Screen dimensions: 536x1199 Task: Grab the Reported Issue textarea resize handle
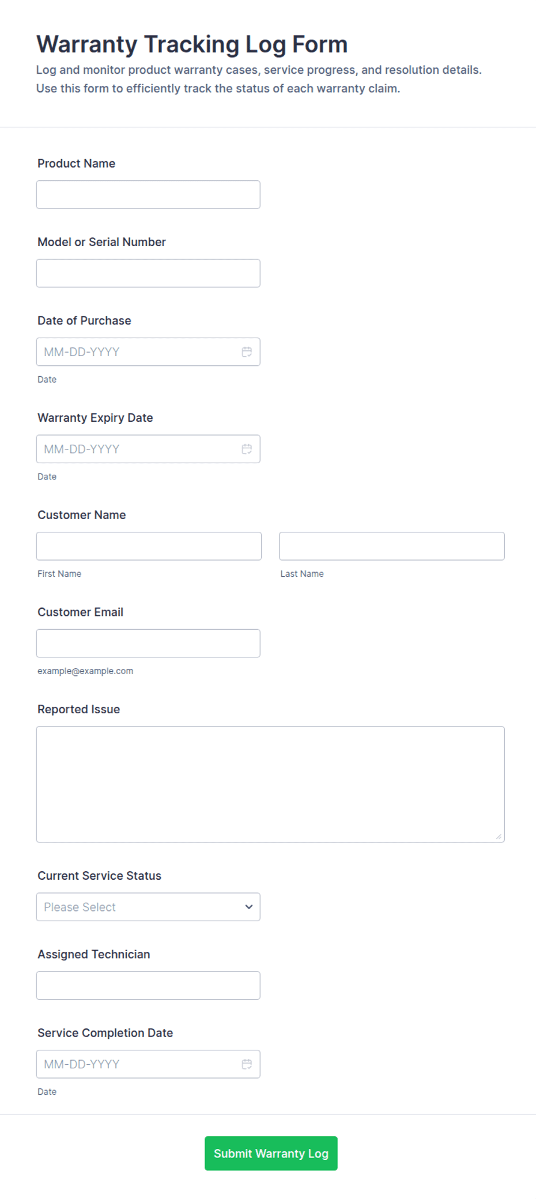499,837
